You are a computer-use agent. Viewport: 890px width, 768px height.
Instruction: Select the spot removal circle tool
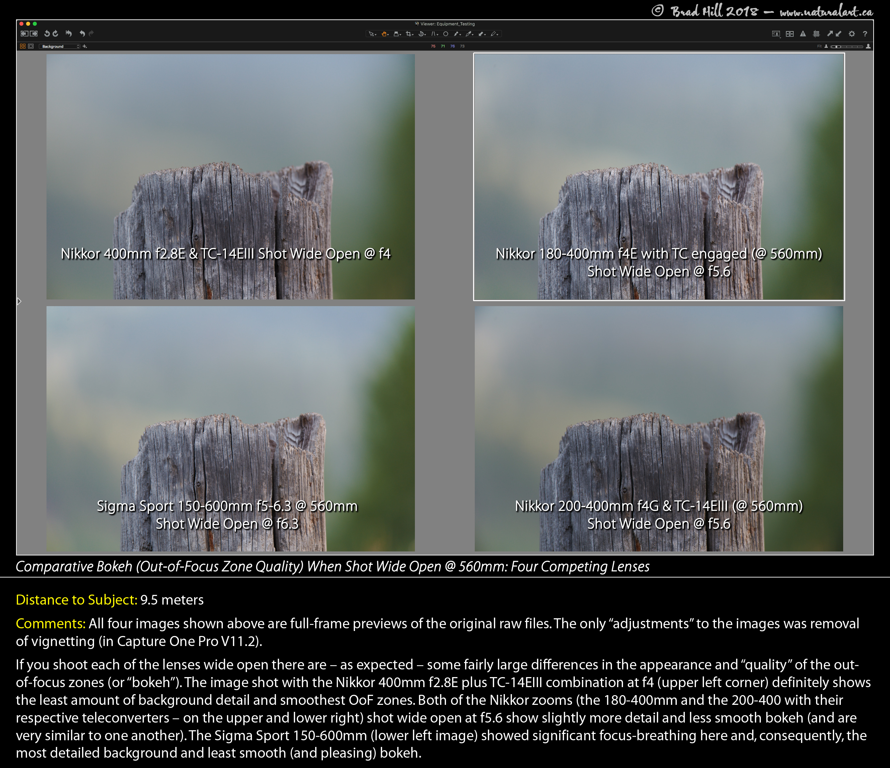pyautogui.click(x=446, y=34)
